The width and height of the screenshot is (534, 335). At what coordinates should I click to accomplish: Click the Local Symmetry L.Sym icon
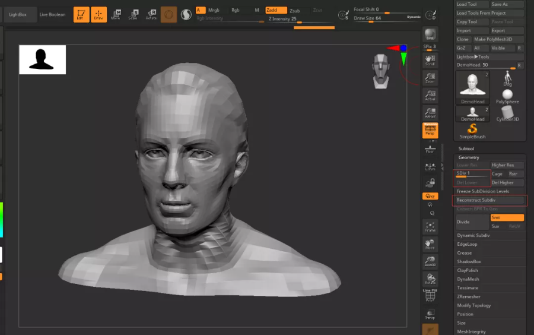(430, 166)
